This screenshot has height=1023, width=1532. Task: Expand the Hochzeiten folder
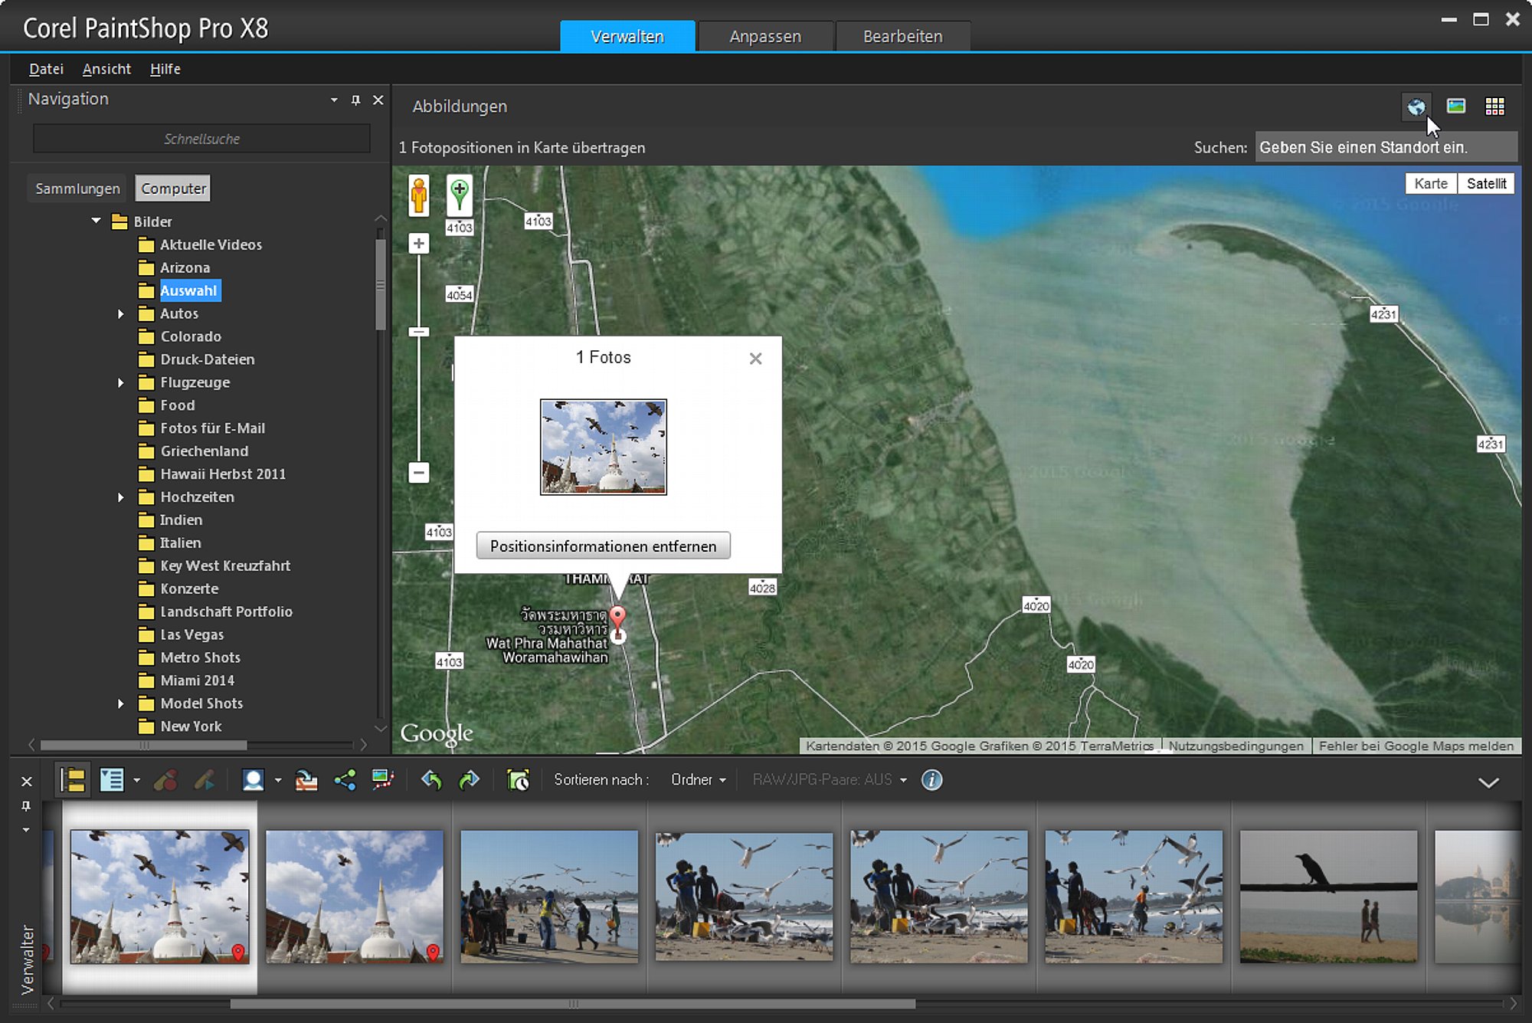click(x=120, y=497)
